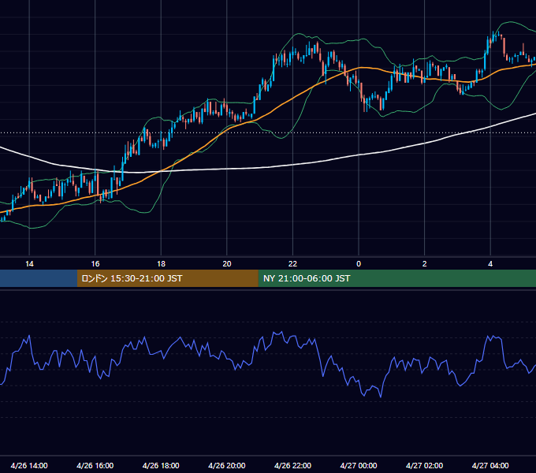Click the 4/27 02:00 date label
This screenshot has height=473, width=536.
click(x=424, y=465)
